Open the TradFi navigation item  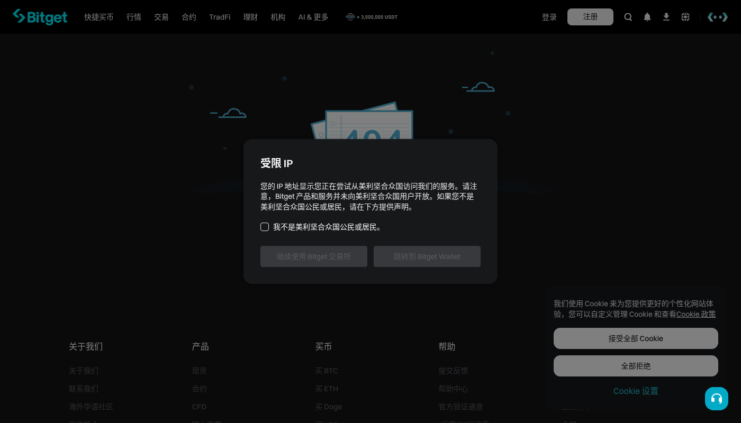click(220, 17)
